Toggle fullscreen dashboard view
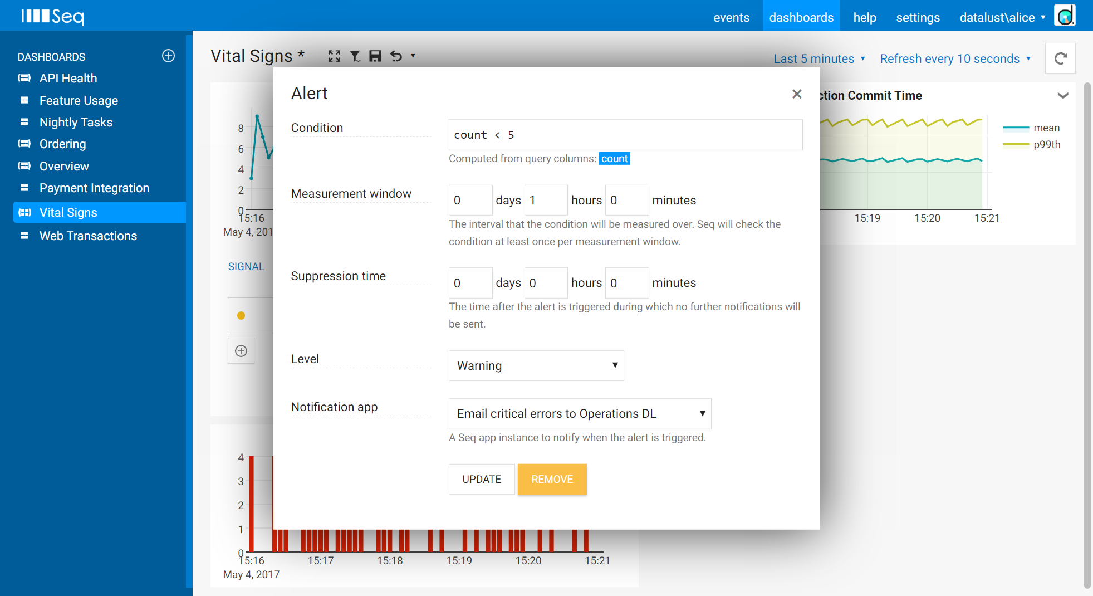 tap(334, 56)
